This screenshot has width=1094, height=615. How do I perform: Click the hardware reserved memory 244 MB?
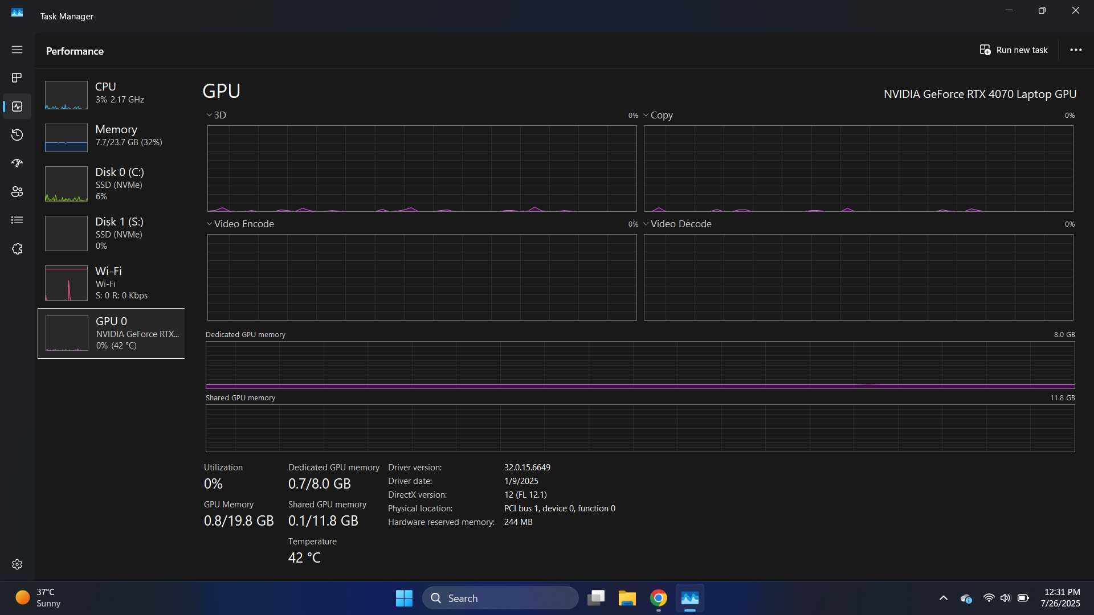click(x=518, y=522)
